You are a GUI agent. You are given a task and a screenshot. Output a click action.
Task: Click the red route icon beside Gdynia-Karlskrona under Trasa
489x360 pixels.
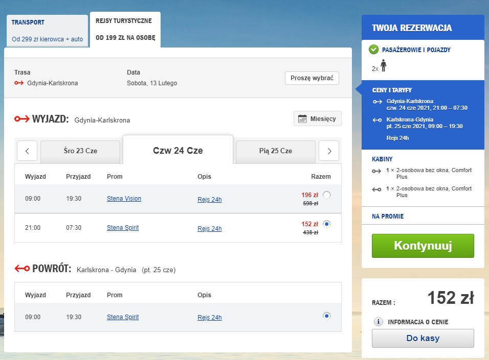[19, 83]
